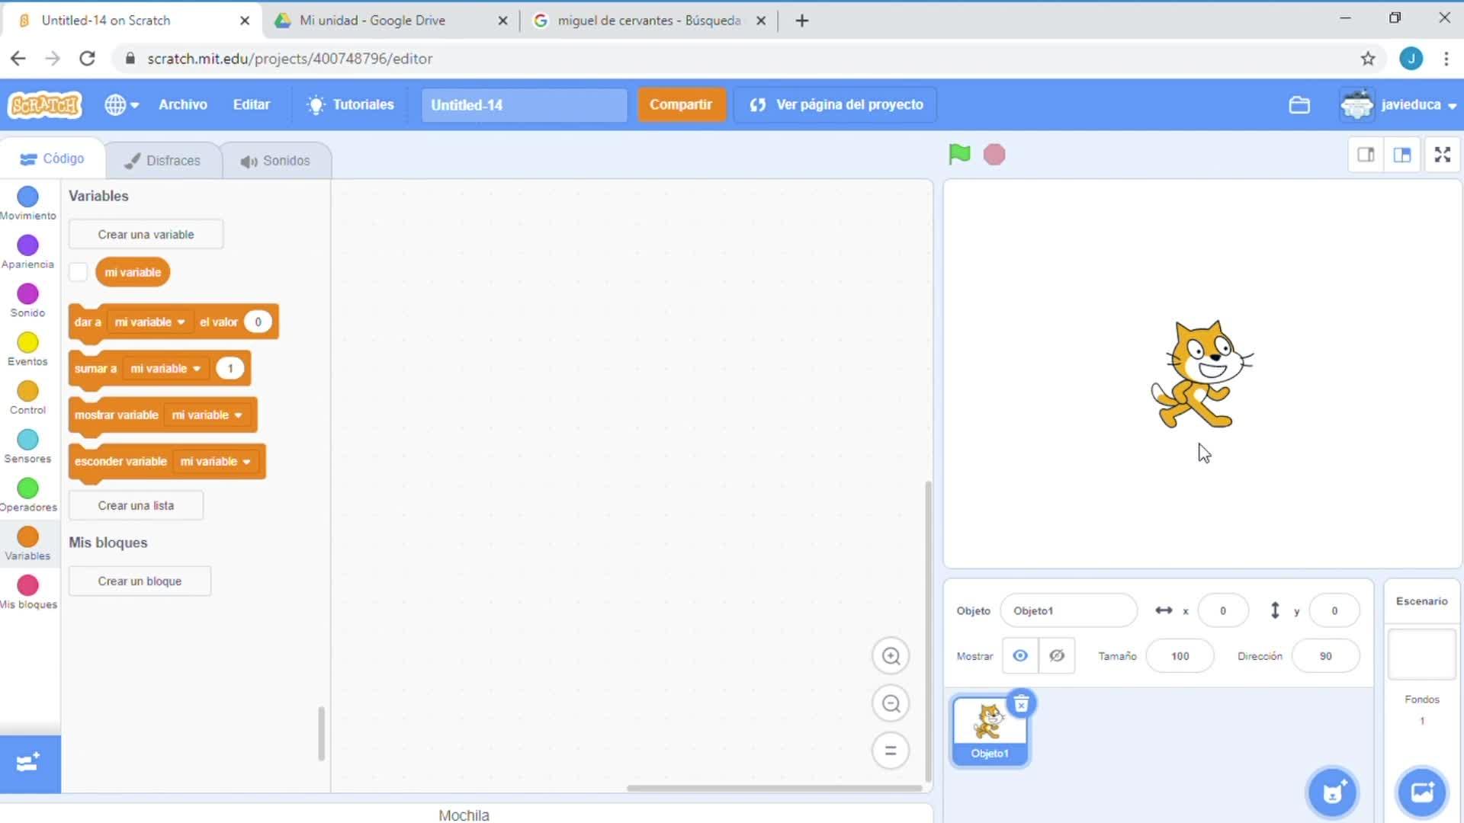The image size is (1464, 823).
Task: Click the Crear una variable button
Action: [x=146, y=235]
